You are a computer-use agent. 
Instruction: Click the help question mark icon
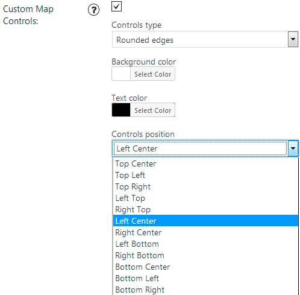click(93, 10)
